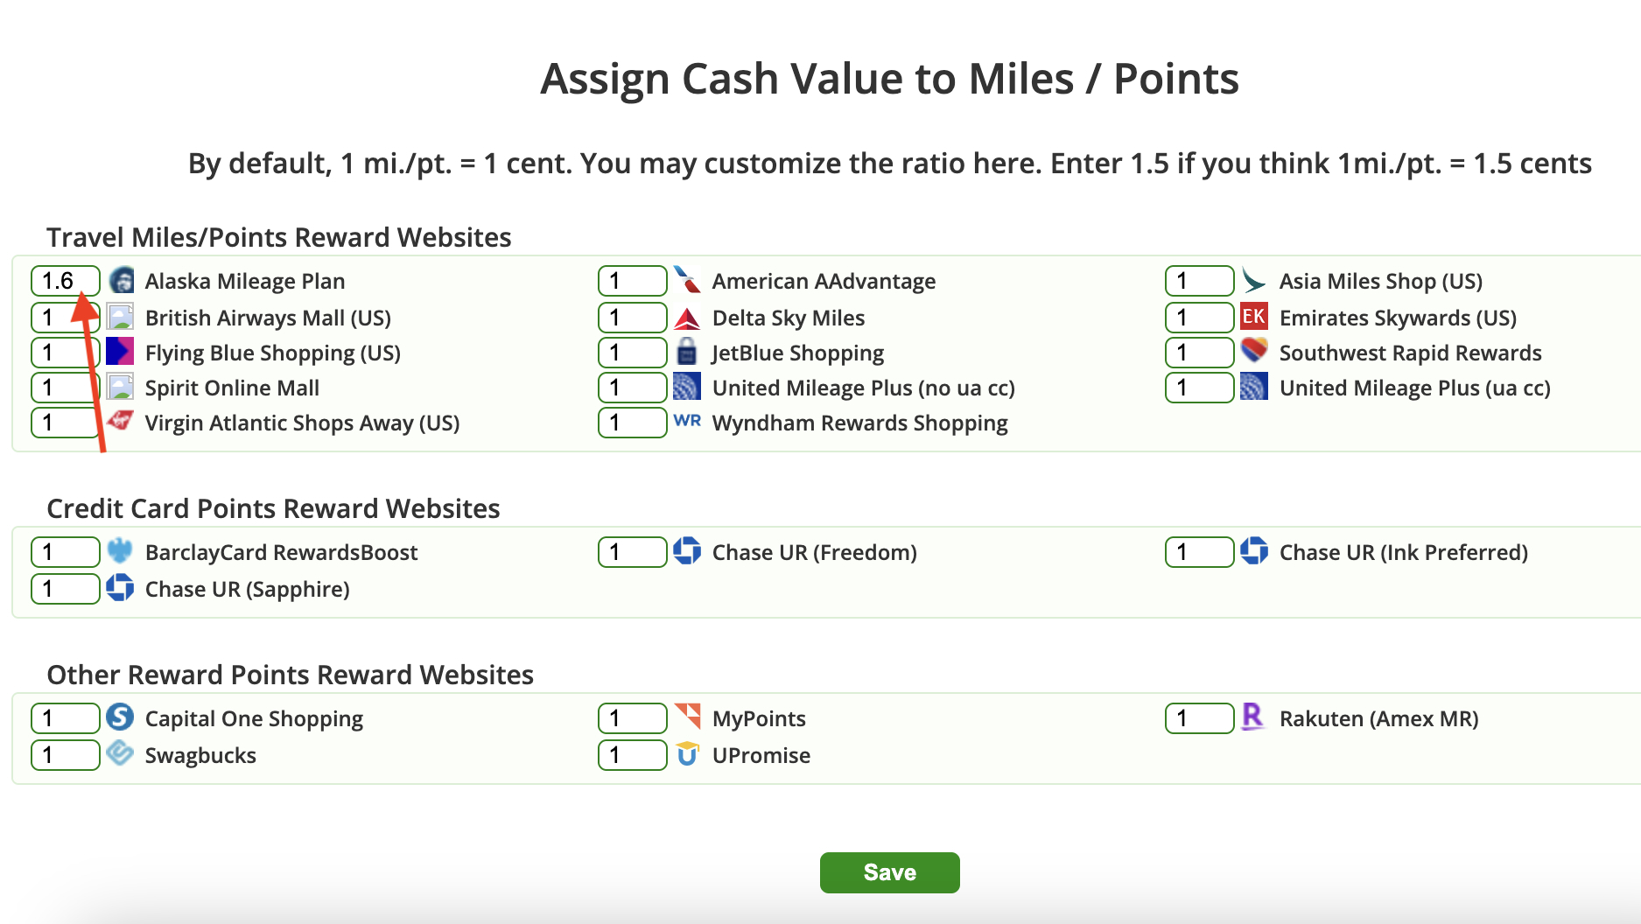
Task: Click the Wyndham Rewards WR icon
Action: tap(687, 421)
